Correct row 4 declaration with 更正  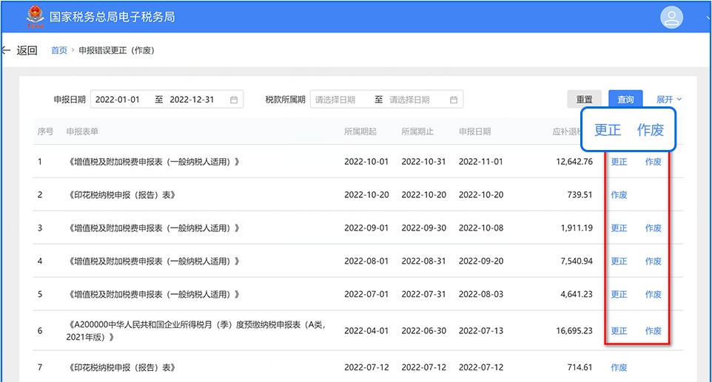tap(619, 262)
